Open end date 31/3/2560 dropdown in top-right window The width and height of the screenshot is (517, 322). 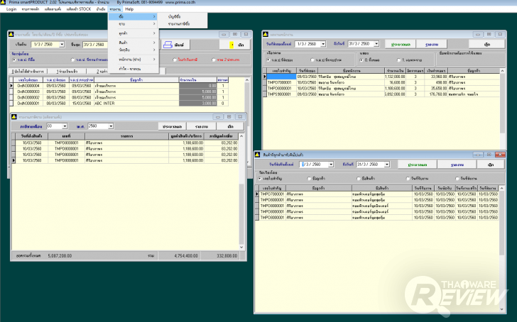point(376,44)
